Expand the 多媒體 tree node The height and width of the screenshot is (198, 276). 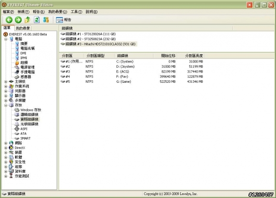click(x=6, y=101)
